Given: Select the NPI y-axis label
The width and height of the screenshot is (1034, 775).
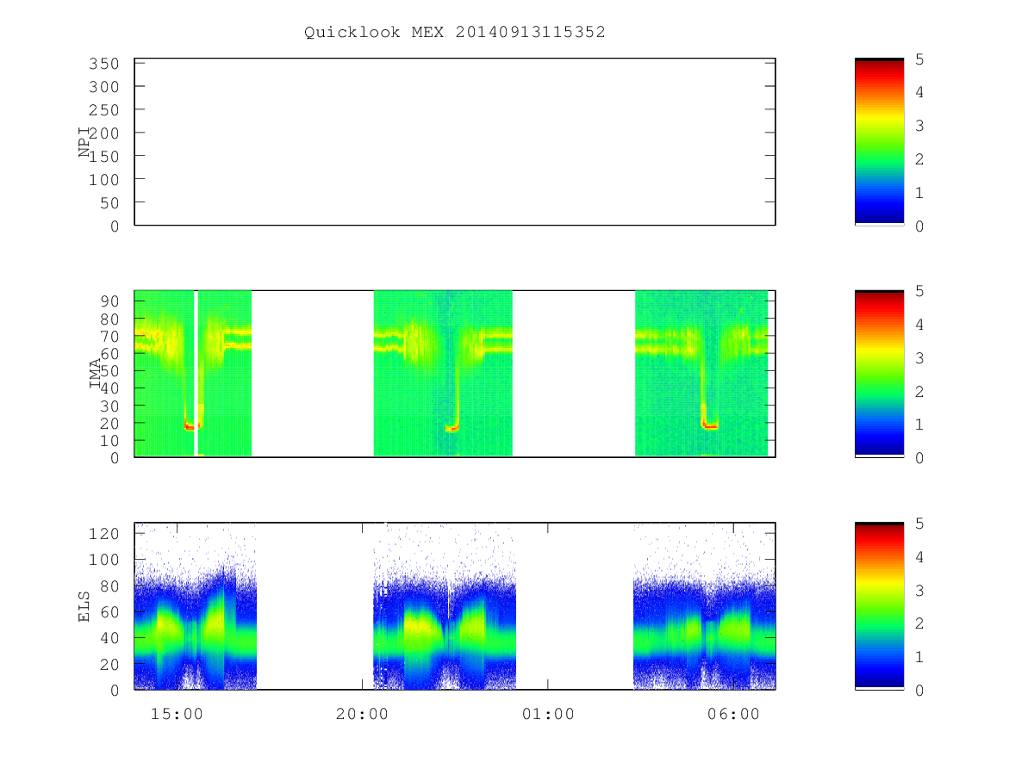Looking at the screenshot, I should tap(84, 142).
